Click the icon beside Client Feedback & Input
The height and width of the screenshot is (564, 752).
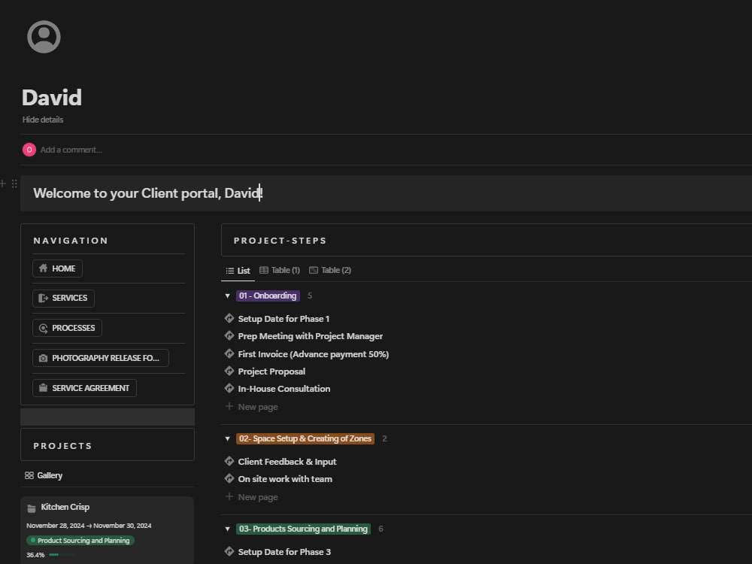coord(229,462)
